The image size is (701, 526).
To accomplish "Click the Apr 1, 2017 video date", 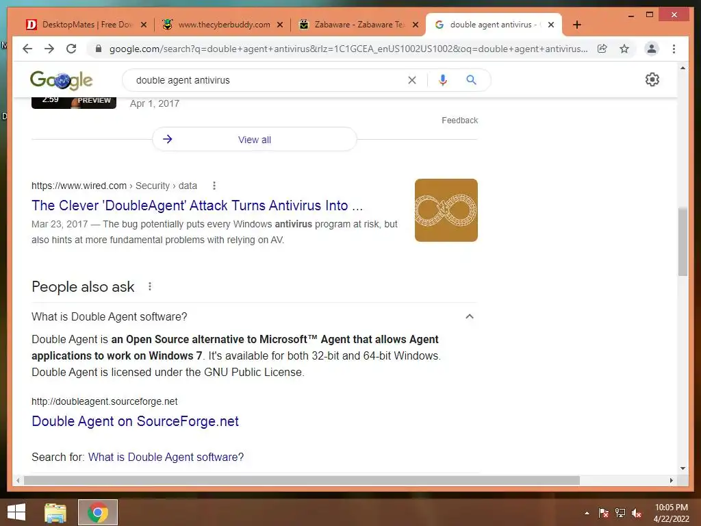I will (x=155, y=104).
